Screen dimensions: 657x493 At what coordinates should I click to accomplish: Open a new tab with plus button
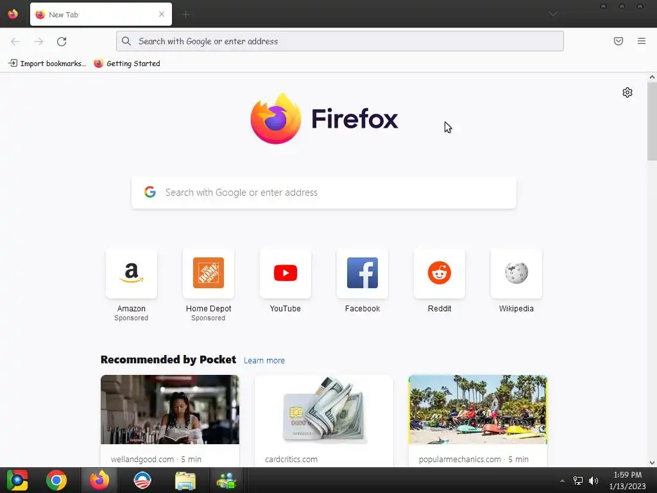coord(186,15)
